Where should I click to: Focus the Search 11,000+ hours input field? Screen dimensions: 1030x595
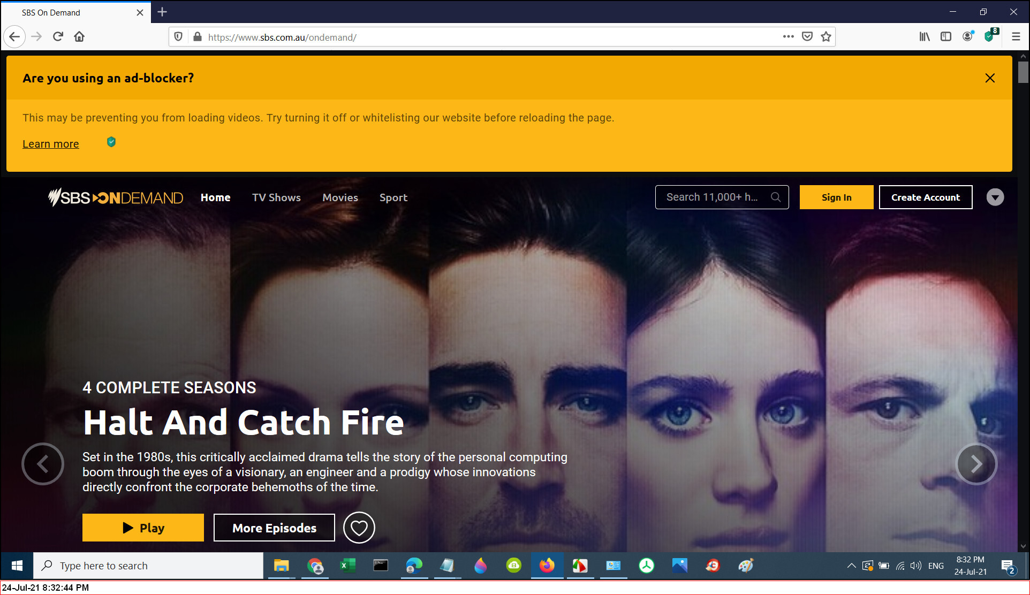[x=712, y=197]
